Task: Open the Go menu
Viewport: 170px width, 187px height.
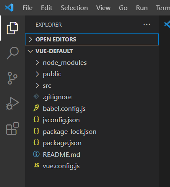Action: 123,8
